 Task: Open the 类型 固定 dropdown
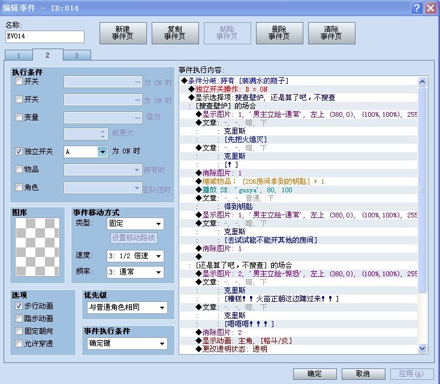pos(135,223)
